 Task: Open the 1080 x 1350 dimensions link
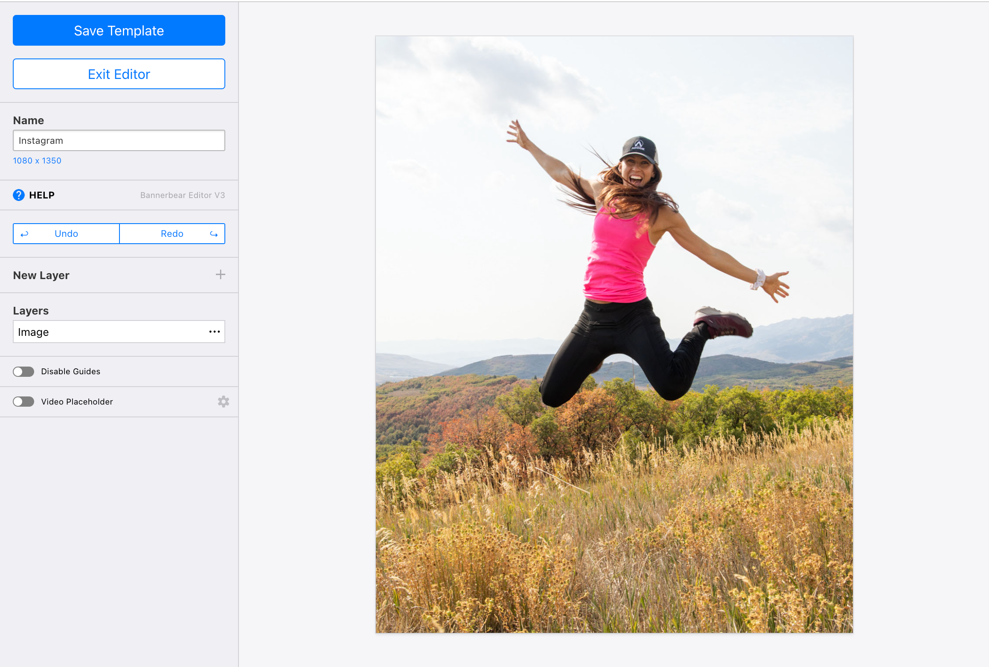click(37, 160)
